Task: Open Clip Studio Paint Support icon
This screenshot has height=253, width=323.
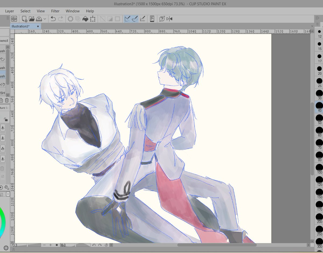Action: pos(162,19)
